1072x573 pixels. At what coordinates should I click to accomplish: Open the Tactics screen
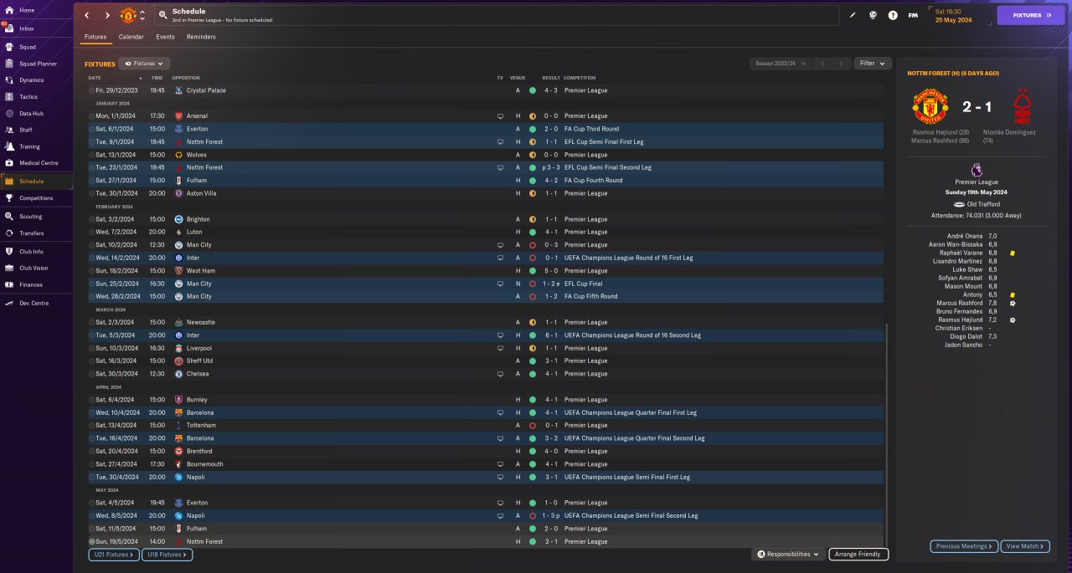(x=28, y=97)
